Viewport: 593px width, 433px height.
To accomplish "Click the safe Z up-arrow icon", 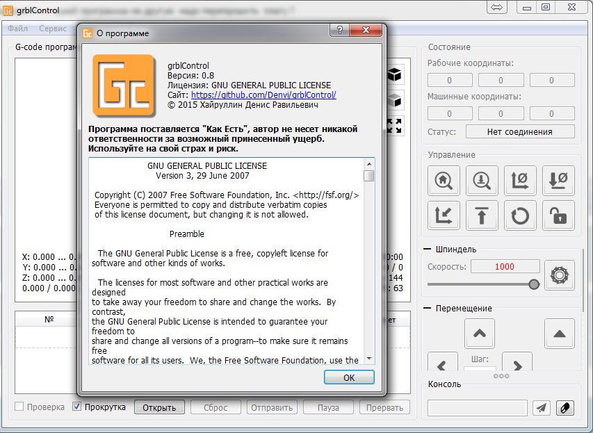I will click(482, 215).
